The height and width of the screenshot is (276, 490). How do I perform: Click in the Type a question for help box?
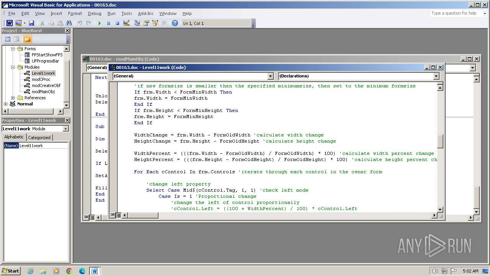click(x=456, y=13)
